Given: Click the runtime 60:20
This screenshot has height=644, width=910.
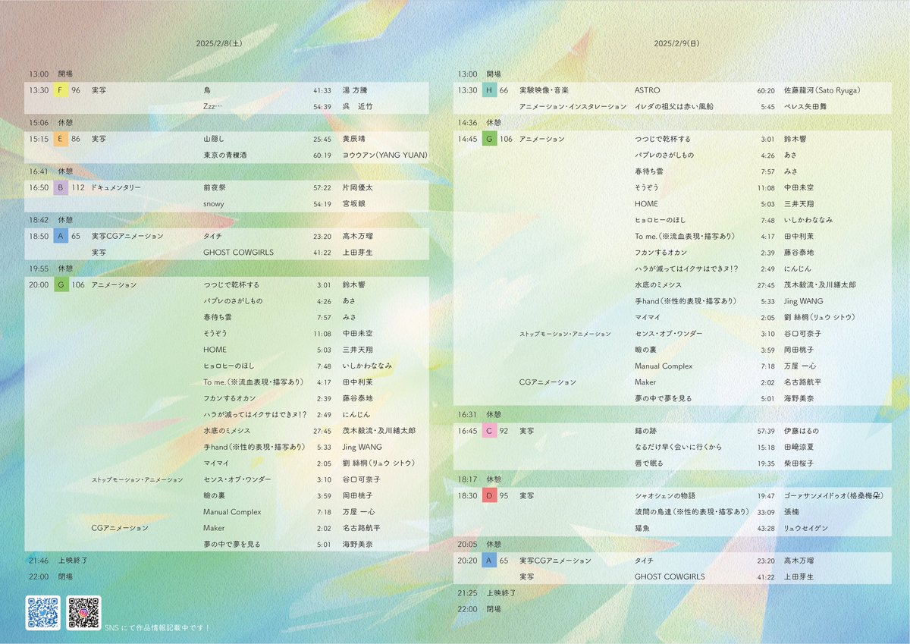Looking at the screenshot, I should [766, 90].
